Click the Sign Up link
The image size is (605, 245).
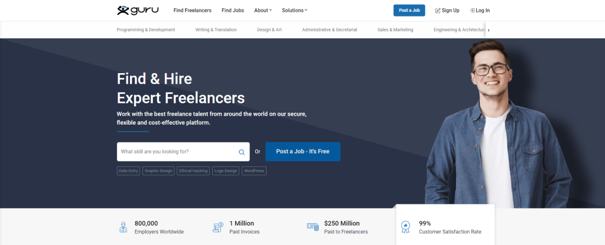click(x=447, y=11)
